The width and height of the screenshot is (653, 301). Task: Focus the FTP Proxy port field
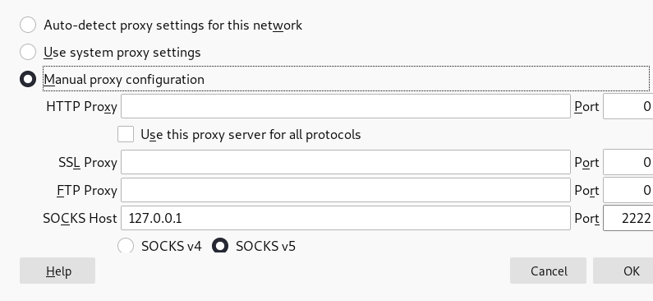coord(628,190)
